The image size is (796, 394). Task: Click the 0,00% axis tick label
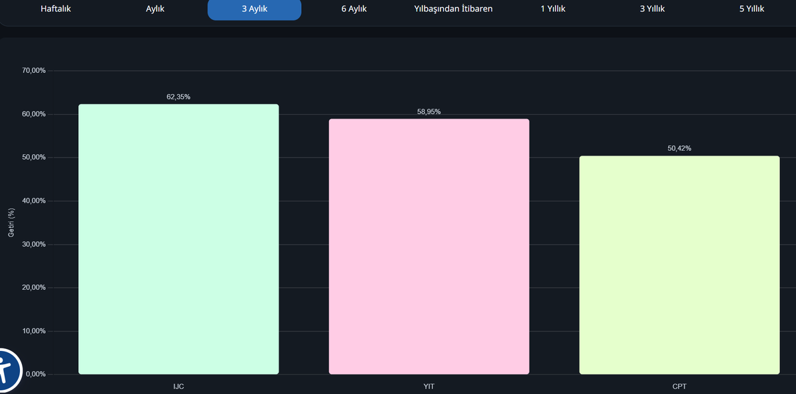[x=35, y=374]
